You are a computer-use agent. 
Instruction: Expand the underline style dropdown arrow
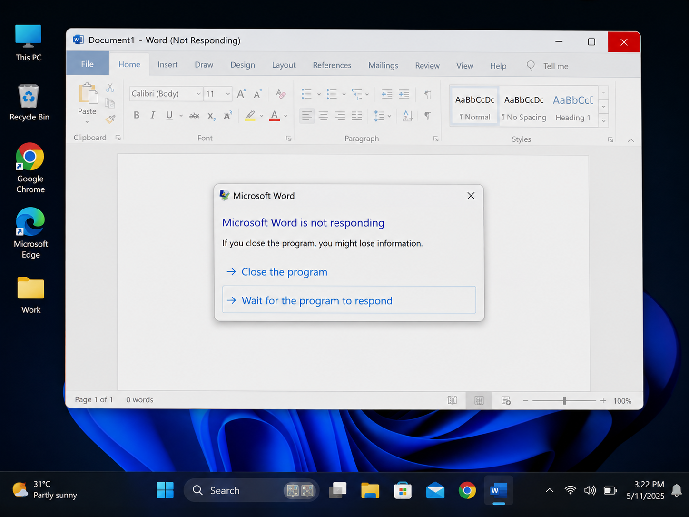[x=181, y=116]
